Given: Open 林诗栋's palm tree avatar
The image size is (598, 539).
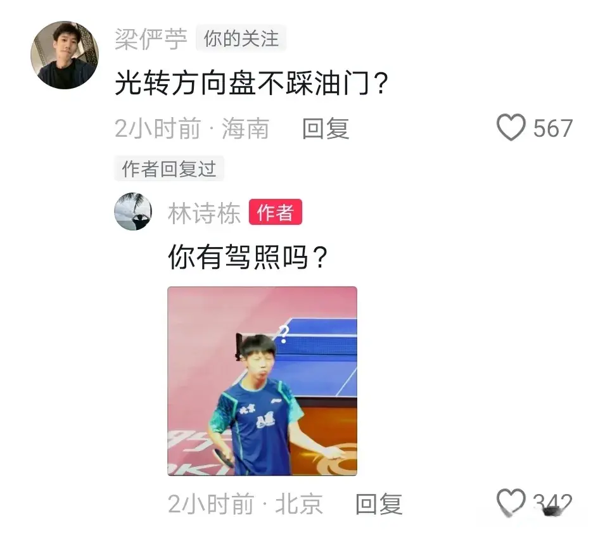Looking at the screenshot, I should (x=133, y=211).
